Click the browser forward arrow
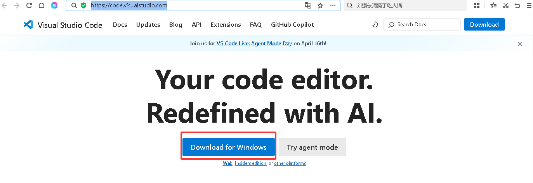This screenshot has width=533, height=183. pyautogui.click(x=17, y=5)
